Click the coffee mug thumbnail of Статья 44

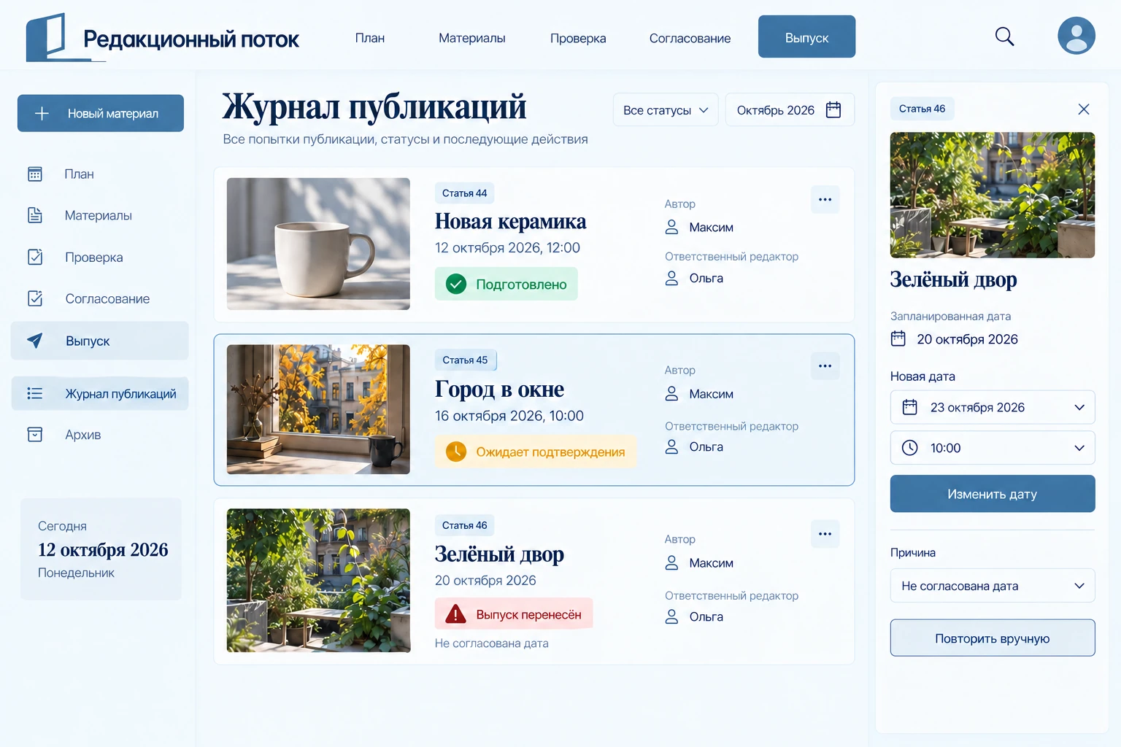(318, 244)
